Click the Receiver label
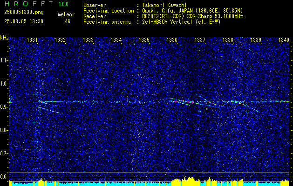 [95, 16]
